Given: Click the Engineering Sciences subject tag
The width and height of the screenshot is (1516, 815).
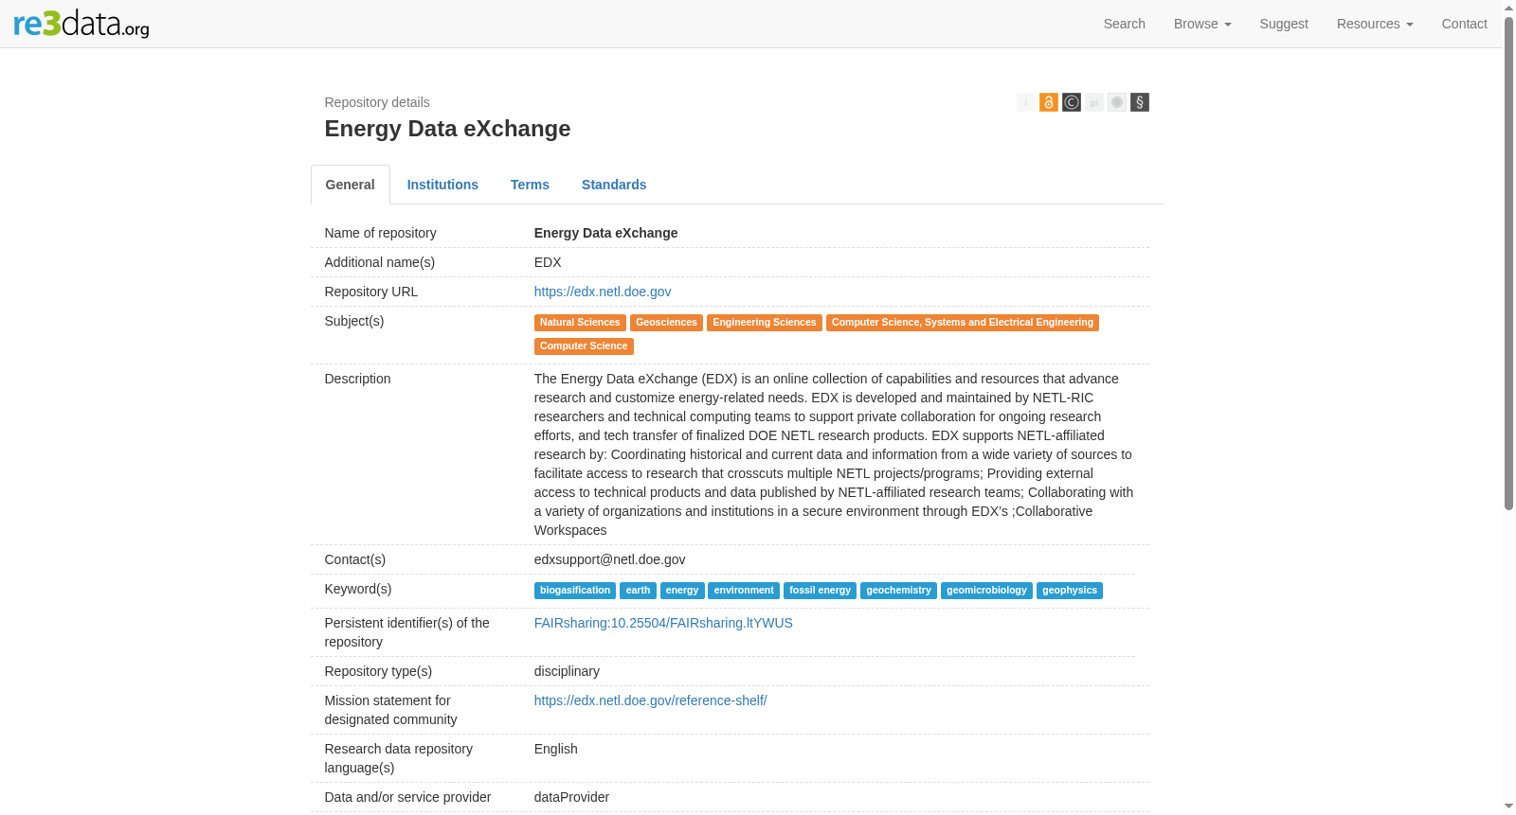Looking at the screenshot, I should pos(765,323).
